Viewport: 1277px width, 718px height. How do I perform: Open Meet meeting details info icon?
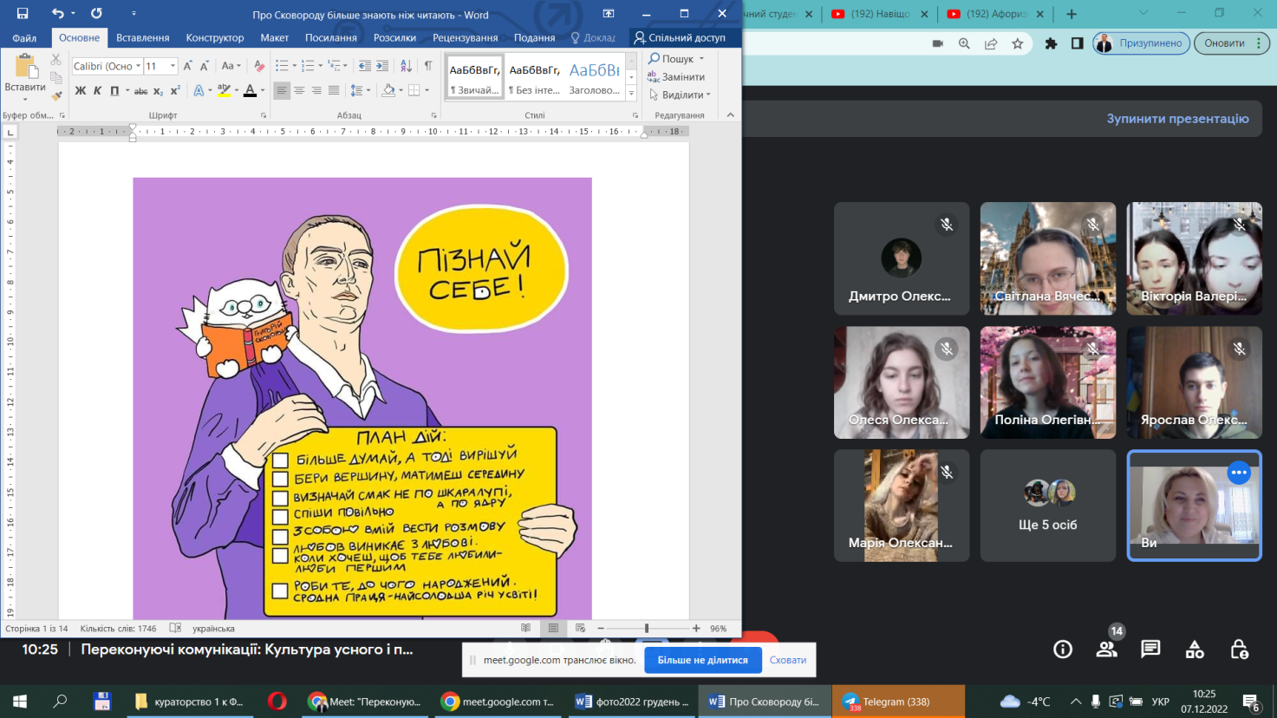1063,649
